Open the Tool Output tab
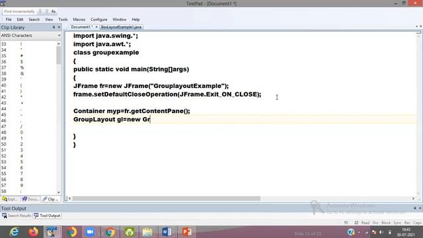The image size is (423, 238). pyautogui.click(x=47, y=216)
